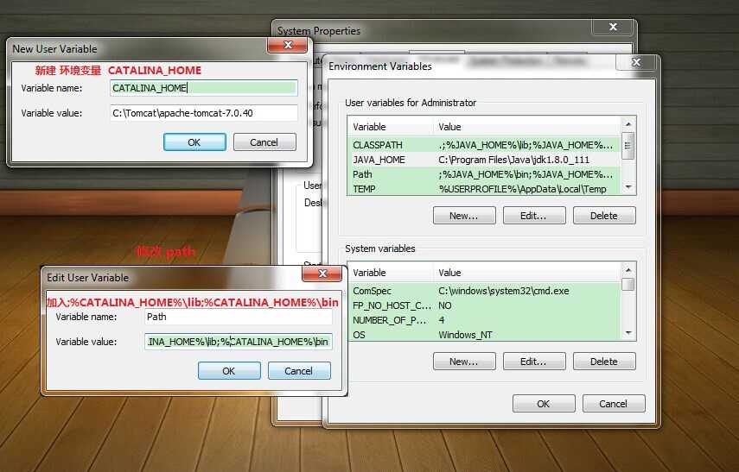Select the NUMBER_OF_P system variable row
The height and width of the screenshot is (472, 739).
(x=484, y=320)
